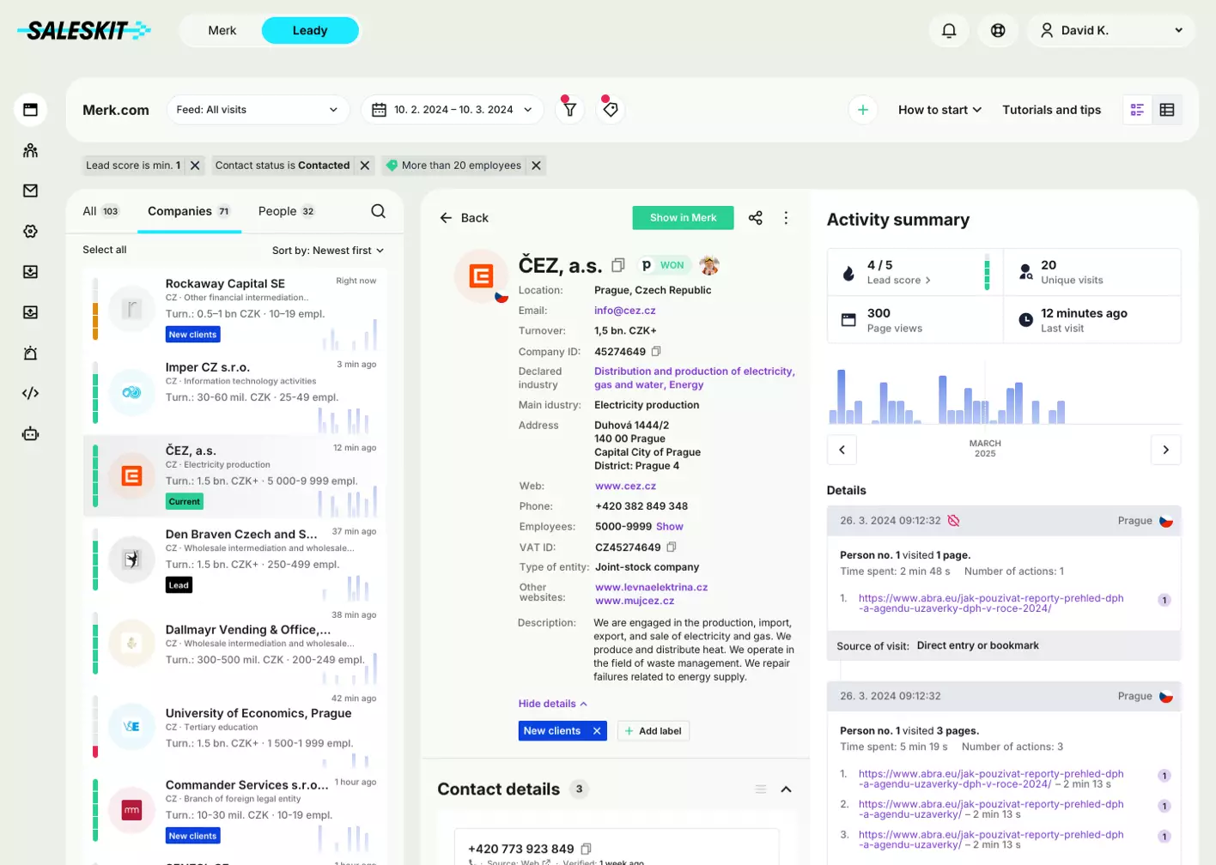
Task: Remove the New clients label
Action: tap(597, 731)
